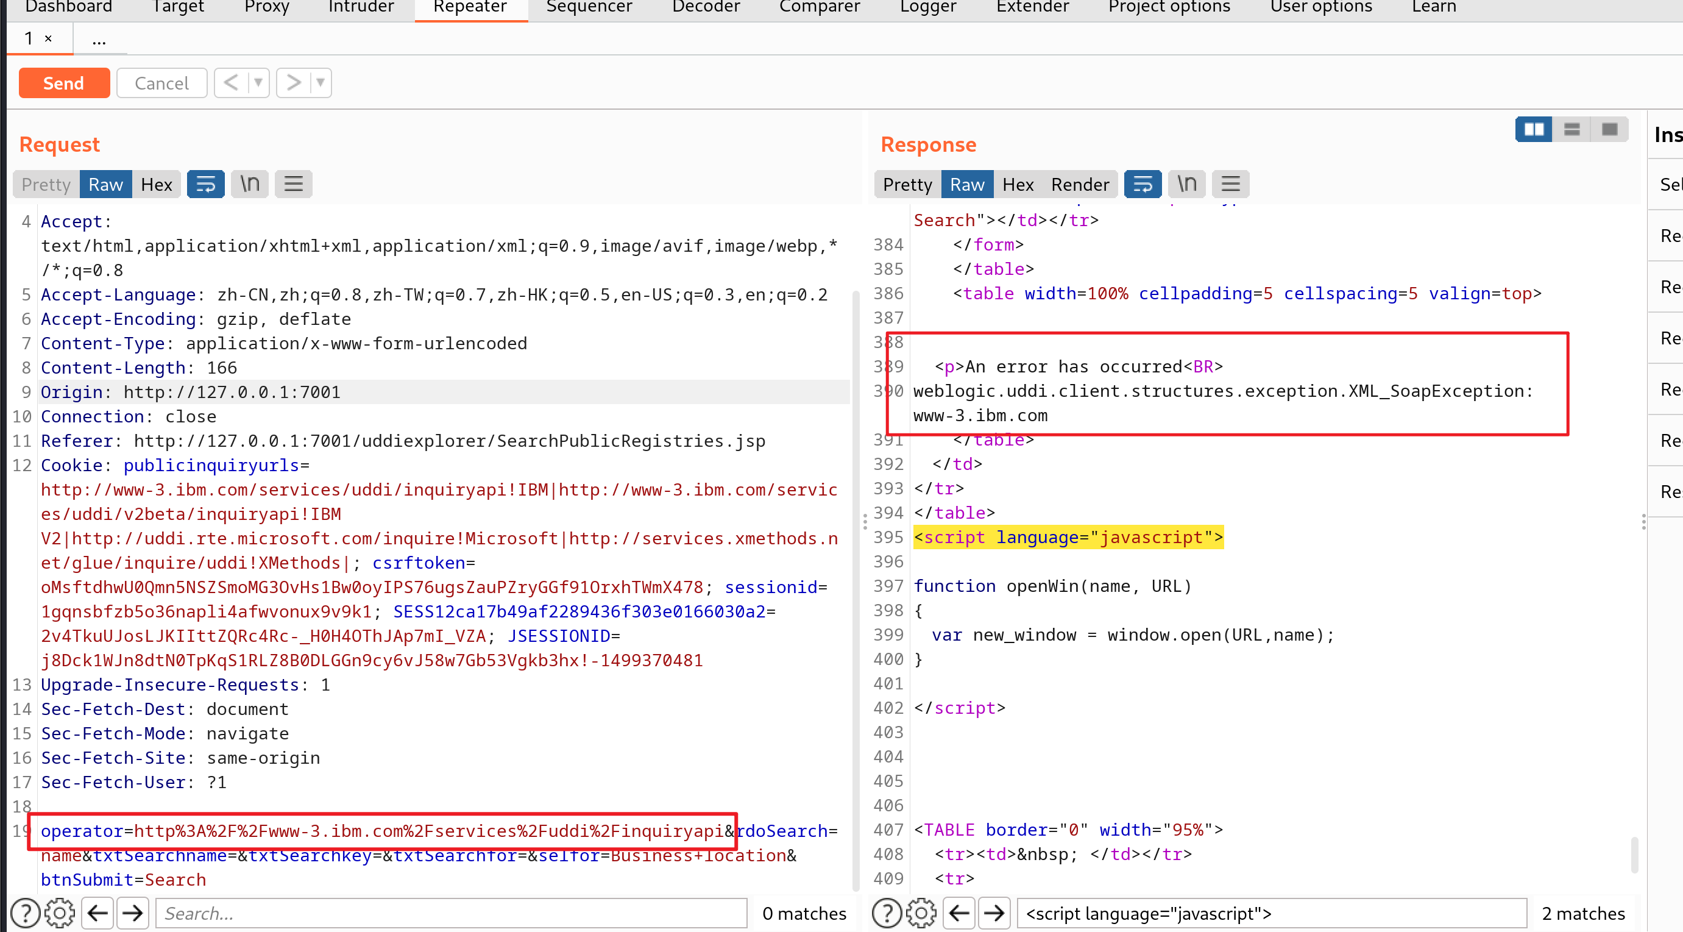This screenshot has width=1683, height=932.
Task: Open Response search settings gear
Action: 921,913
